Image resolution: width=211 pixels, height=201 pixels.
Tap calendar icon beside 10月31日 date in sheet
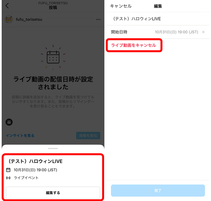(x=8, y=170)
